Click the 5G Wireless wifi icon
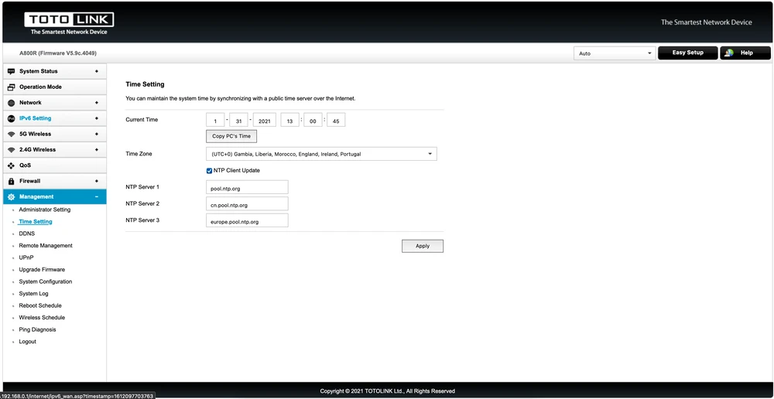 11,134
